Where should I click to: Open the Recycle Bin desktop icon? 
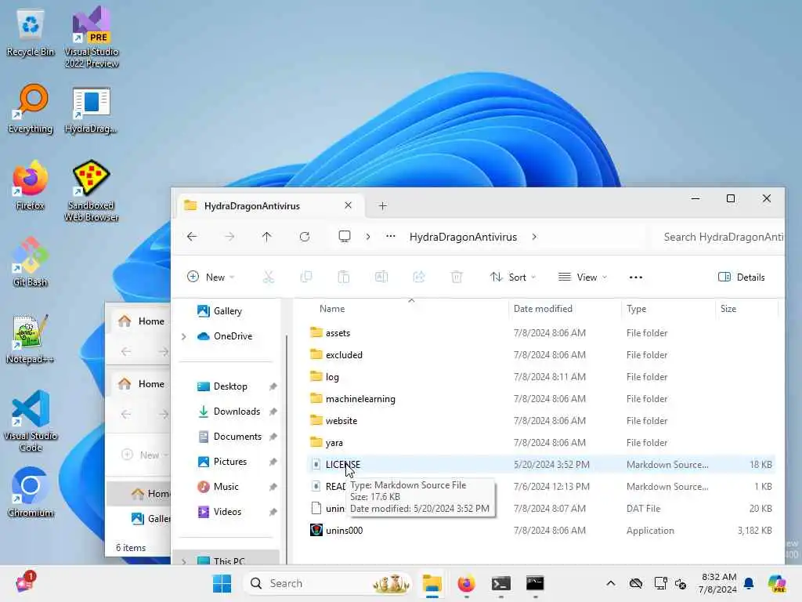[x=31, y=33]
